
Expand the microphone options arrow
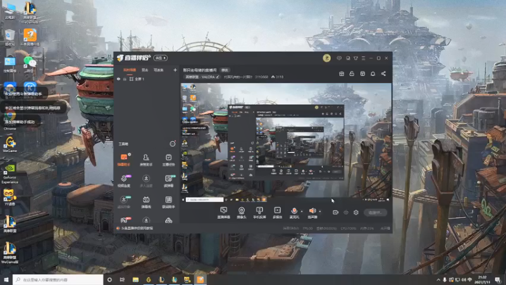(302, 212)
